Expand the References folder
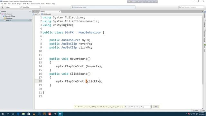206x116 pixels. point(3,18)
